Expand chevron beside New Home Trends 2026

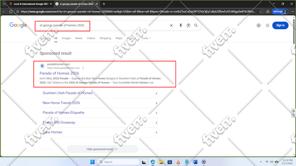click(x=156, y=103)
